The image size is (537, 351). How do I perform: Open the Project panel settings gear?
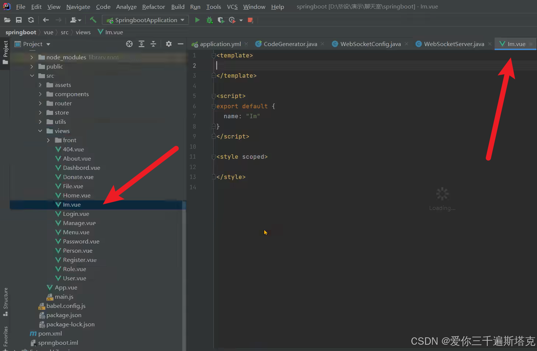coord(168,44)
